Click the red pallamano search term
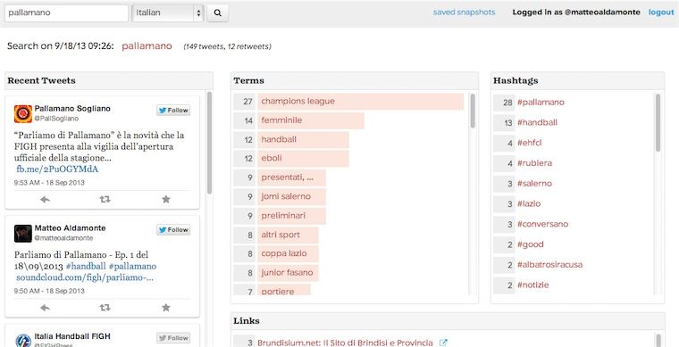Screen dimensions: 679x347 point(147,46)
